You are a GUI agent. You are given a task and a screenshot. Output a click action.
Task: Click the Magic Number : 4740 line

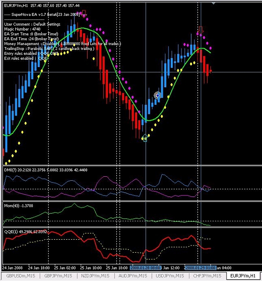[x=22, y=29]
